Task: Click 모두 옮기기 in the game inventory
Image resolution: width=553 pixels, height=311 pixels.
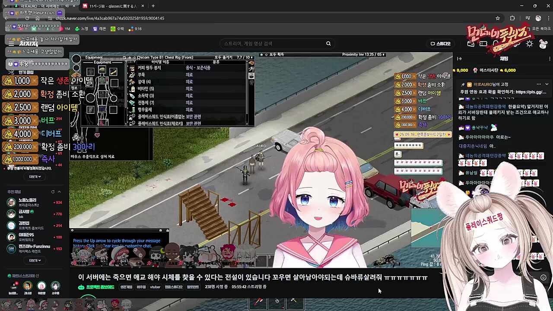Action: point(223,57)
